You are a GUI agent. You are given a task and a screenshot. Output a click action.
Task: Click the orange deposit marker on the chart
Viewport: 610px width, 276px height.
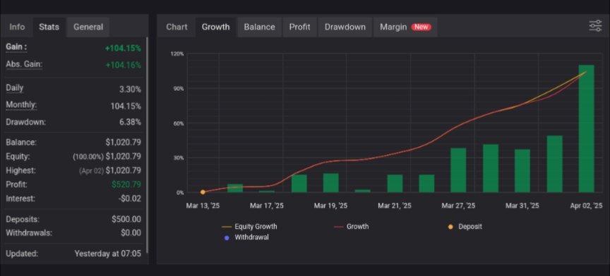click(203, 192)
